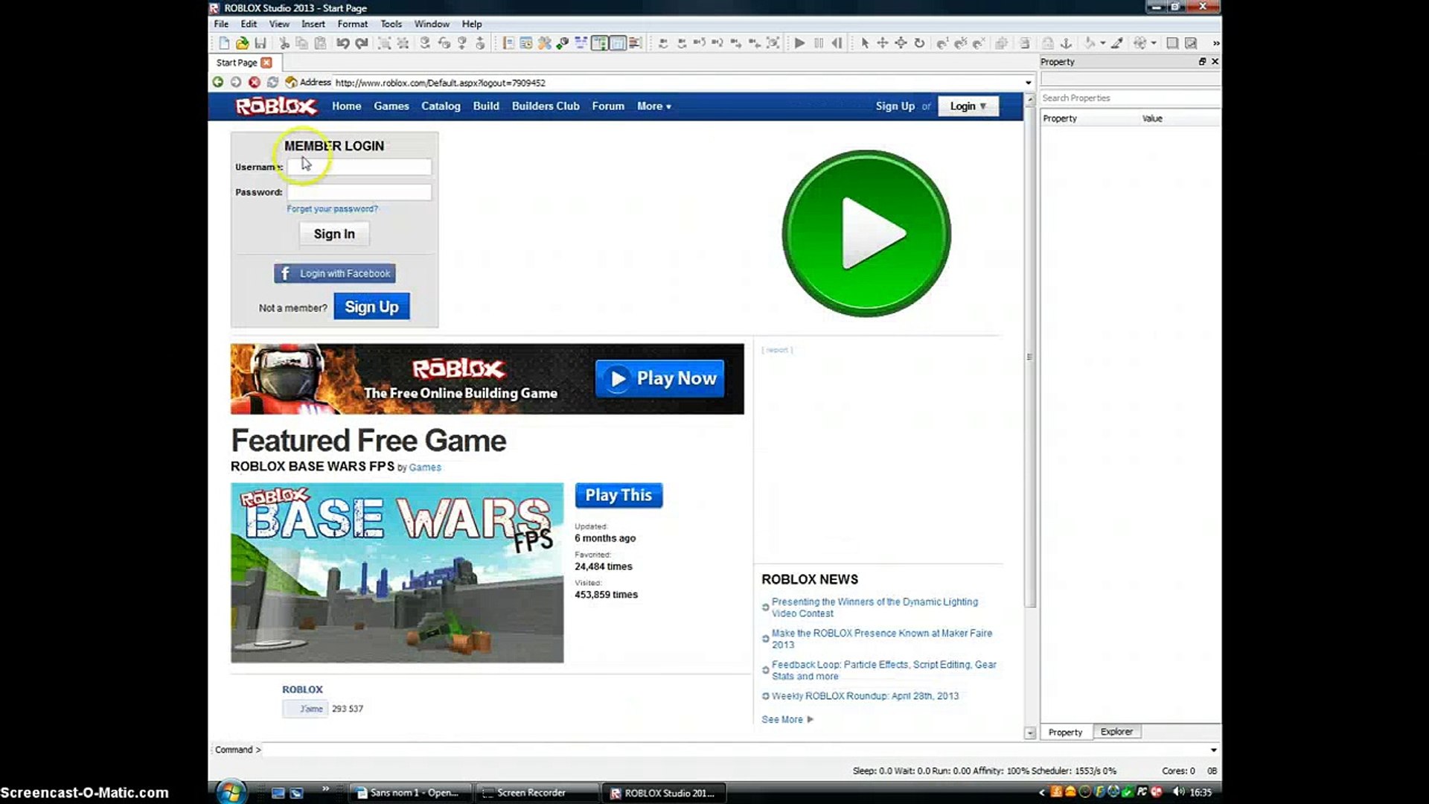The width and height of the screenshot is (1429, 804).
Task: Click the page vertical scrollbar thumb
Action: 1030,357
